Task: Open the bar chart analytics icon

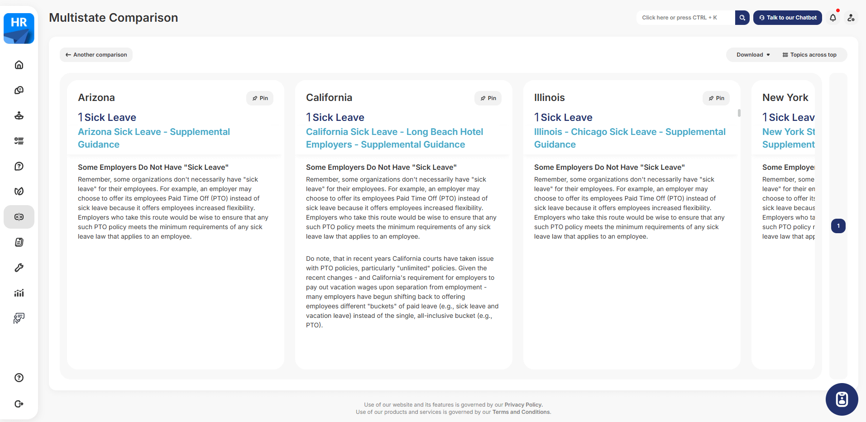Action: click(x=19, y=293)
